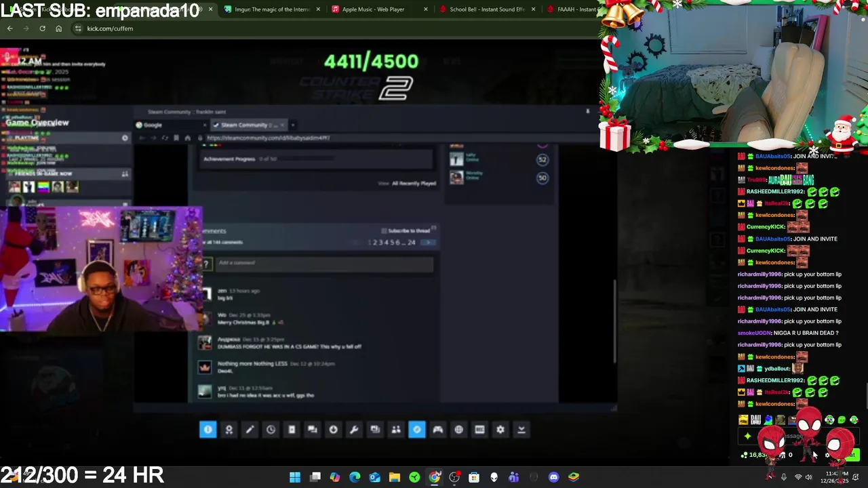Viewport: 868px width, 488px height.
Task: Select Steam Community tab in overlay browser
Action: pos(249,125)
